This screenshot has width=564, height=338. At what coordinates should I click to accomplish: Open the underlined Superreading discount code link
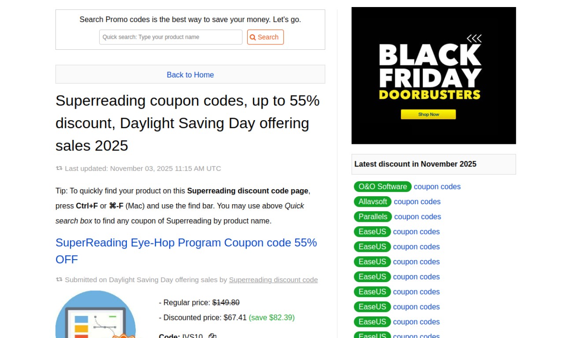point(273,280)
